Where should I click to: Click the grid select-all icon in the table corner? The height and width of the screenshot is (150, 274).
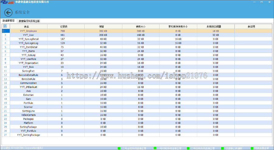coord(5,26)
